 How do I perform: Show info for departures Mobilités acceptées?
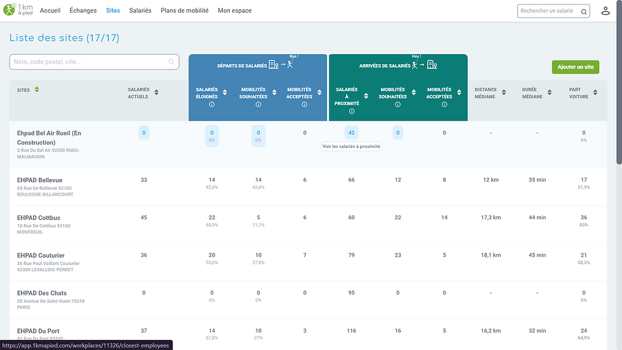coord(304,104)
